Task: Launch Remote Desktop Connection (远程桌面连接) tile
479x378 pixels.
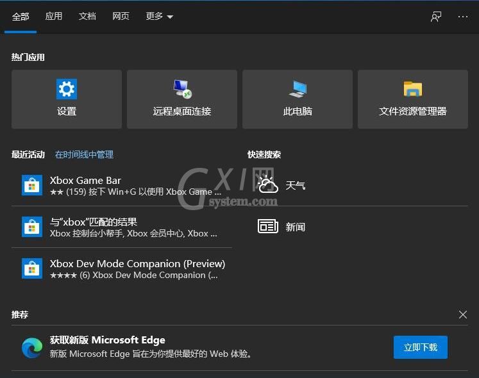Action: (182, 99)
